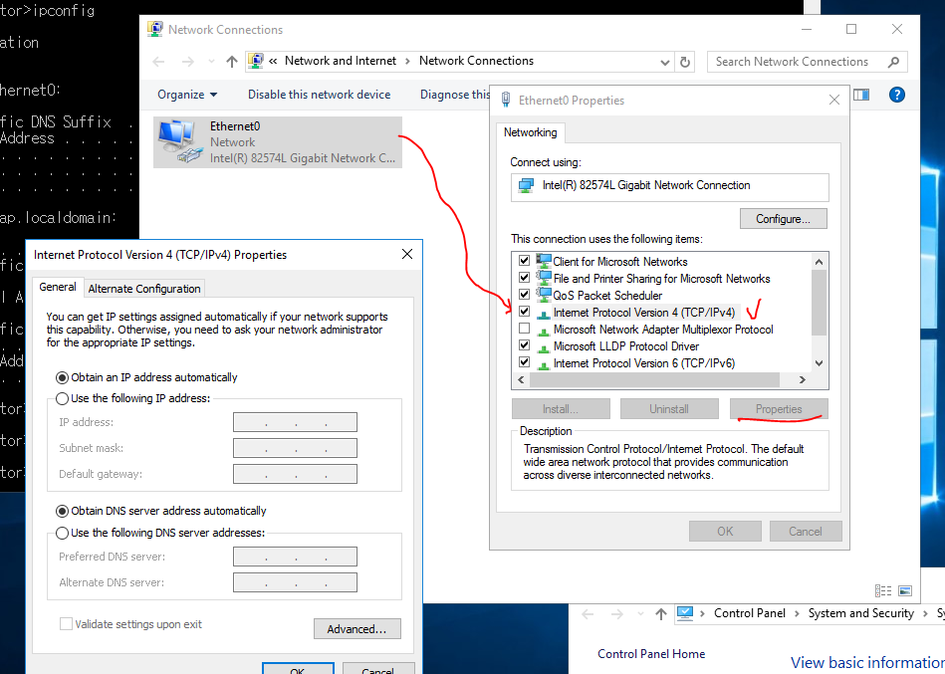Toggle Client for Microsoft Networks checkbox
This screenshot has height=674, width=945.
coord(525,261)
